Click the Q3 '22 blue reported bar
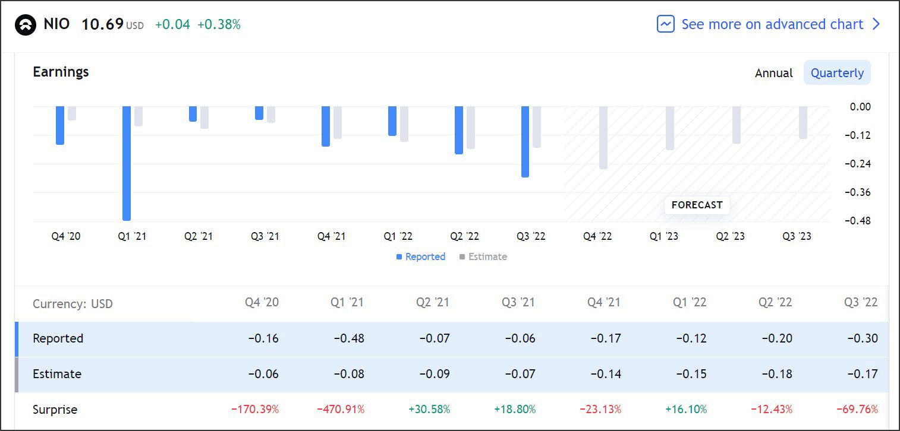The height and width of the screenshot is (431, 900). [525, 141]
